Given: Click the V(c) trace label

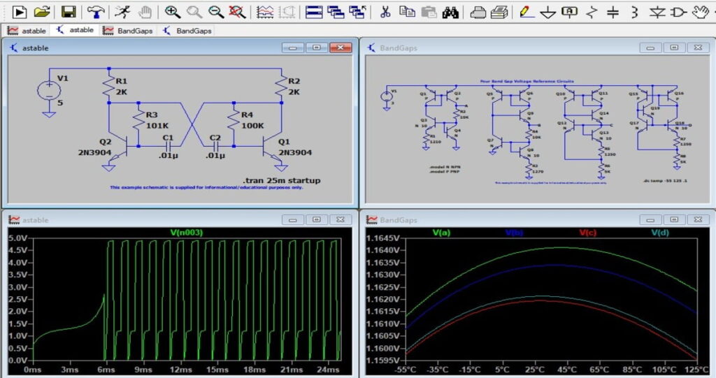Looking at the screenshot, I should click(x=587, y=233).
